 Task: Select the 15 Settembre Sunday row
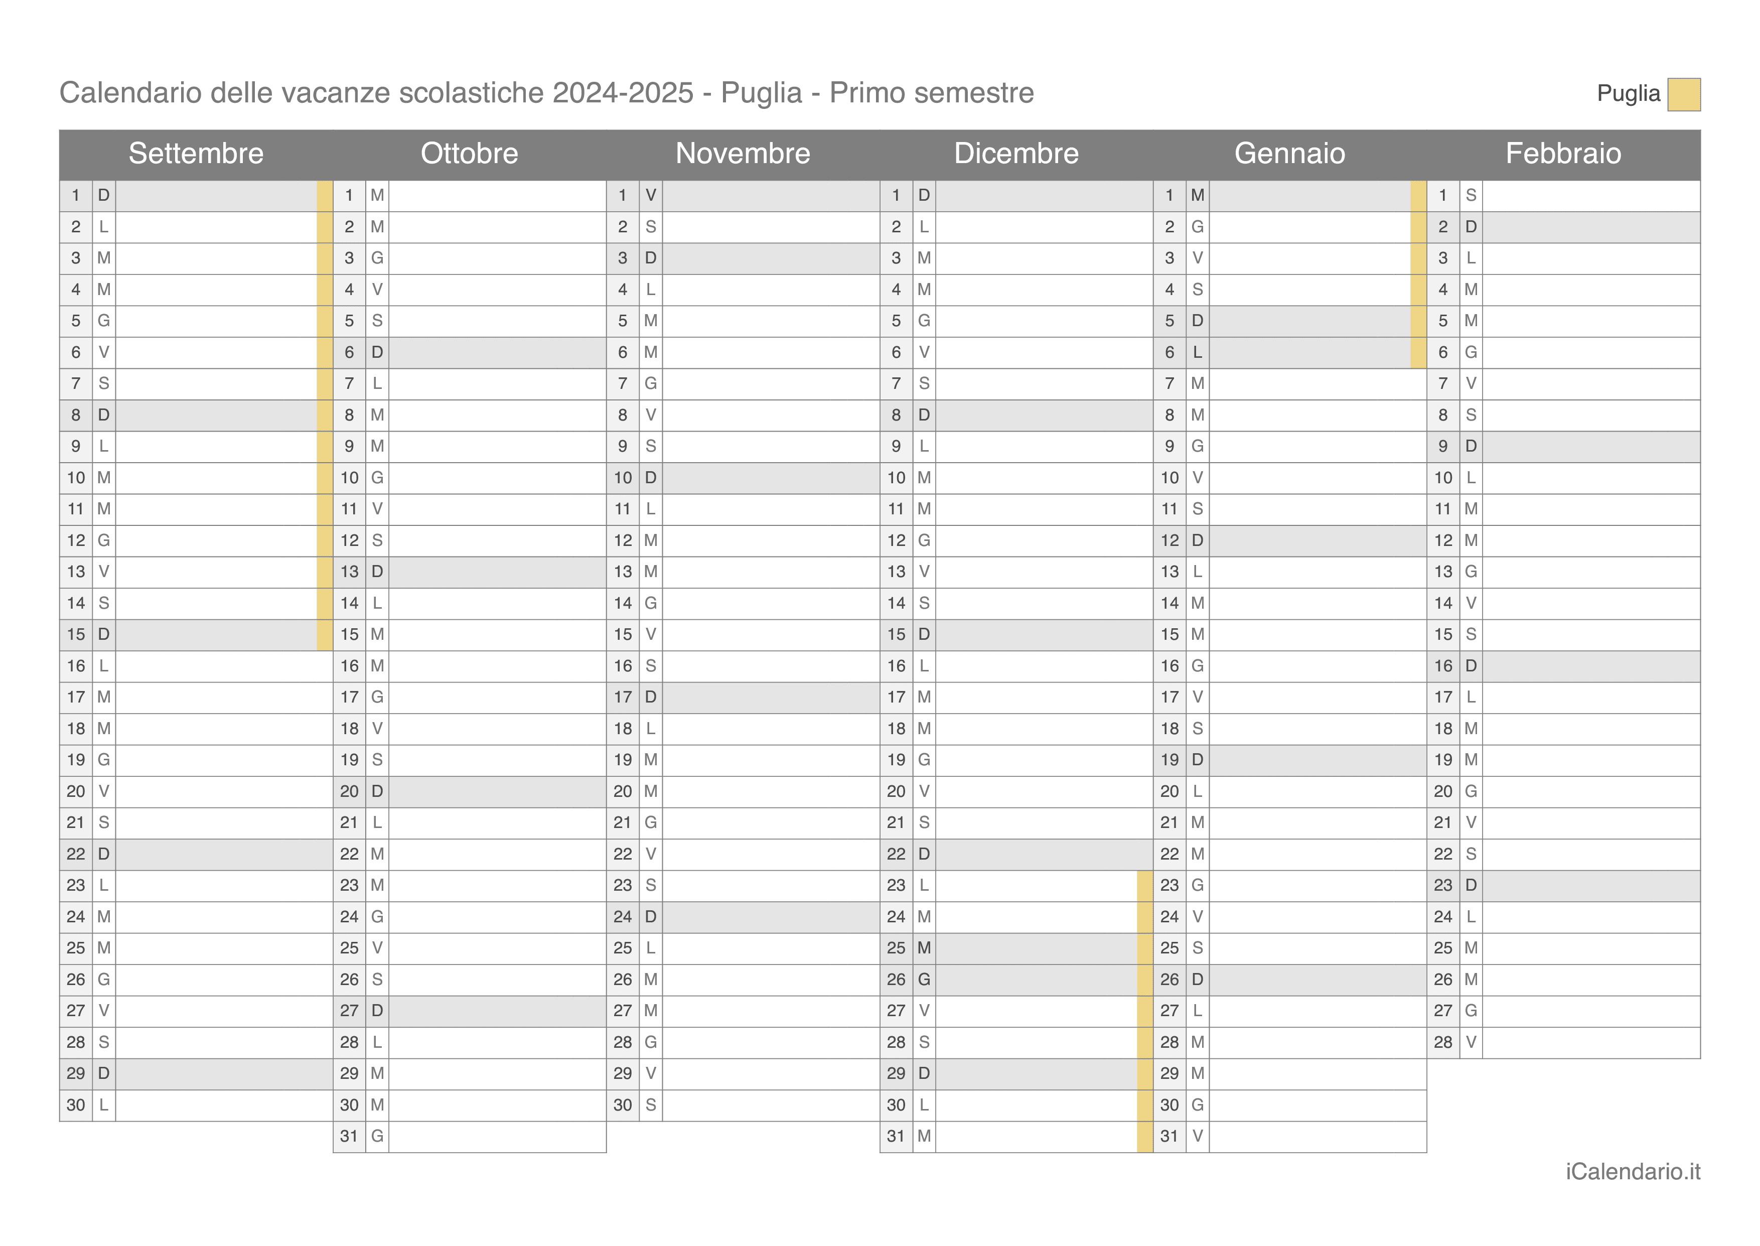(x=196, y=634)
